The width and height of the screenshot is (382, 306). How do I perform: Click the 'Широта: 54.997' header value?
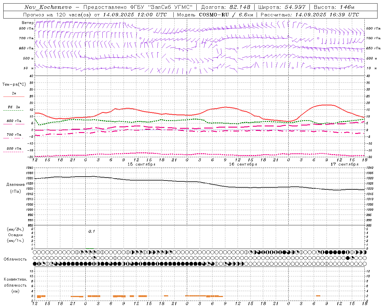point(282,7)
